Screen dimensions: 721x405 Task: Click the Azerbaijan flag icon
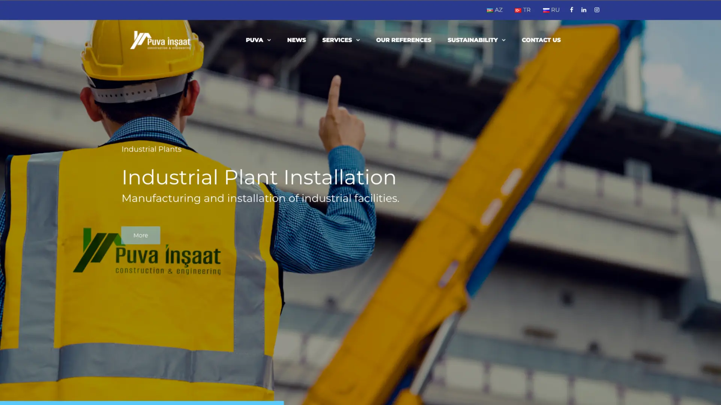tap(490, 10)
